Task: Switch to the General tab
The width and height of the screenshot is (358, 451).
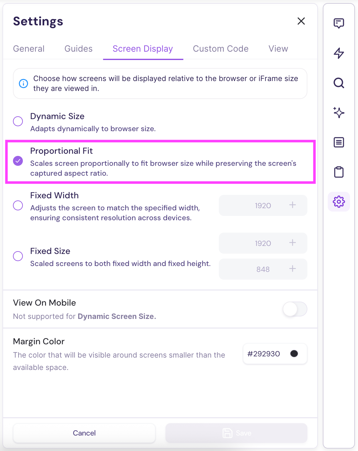Action: click(29, 49)
